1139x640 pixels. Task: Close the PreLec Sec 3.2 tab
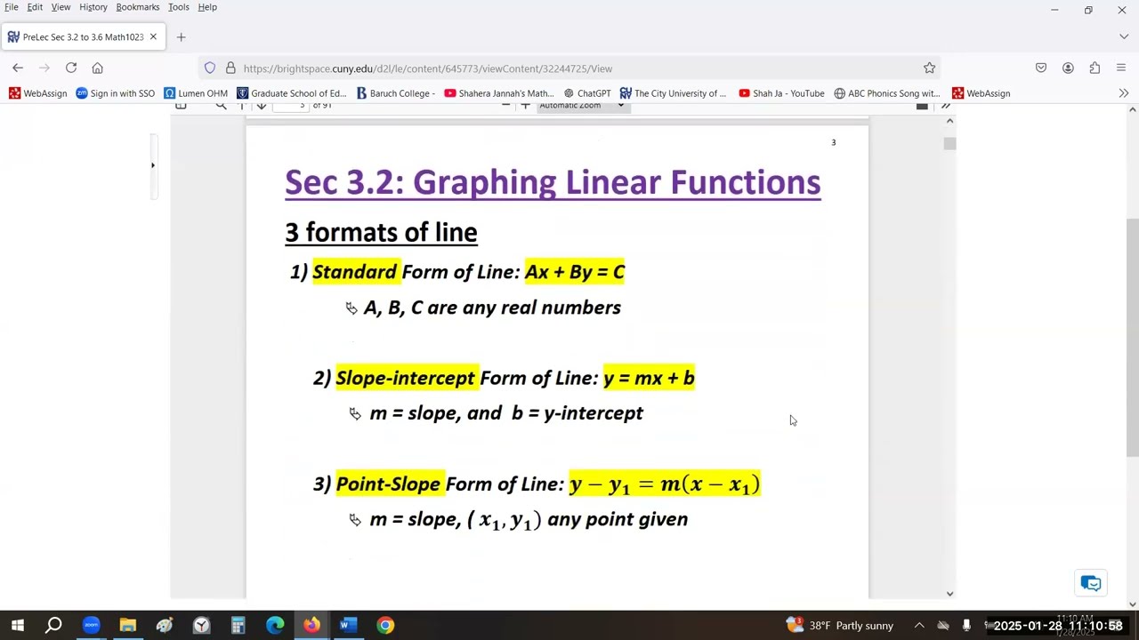153,36
